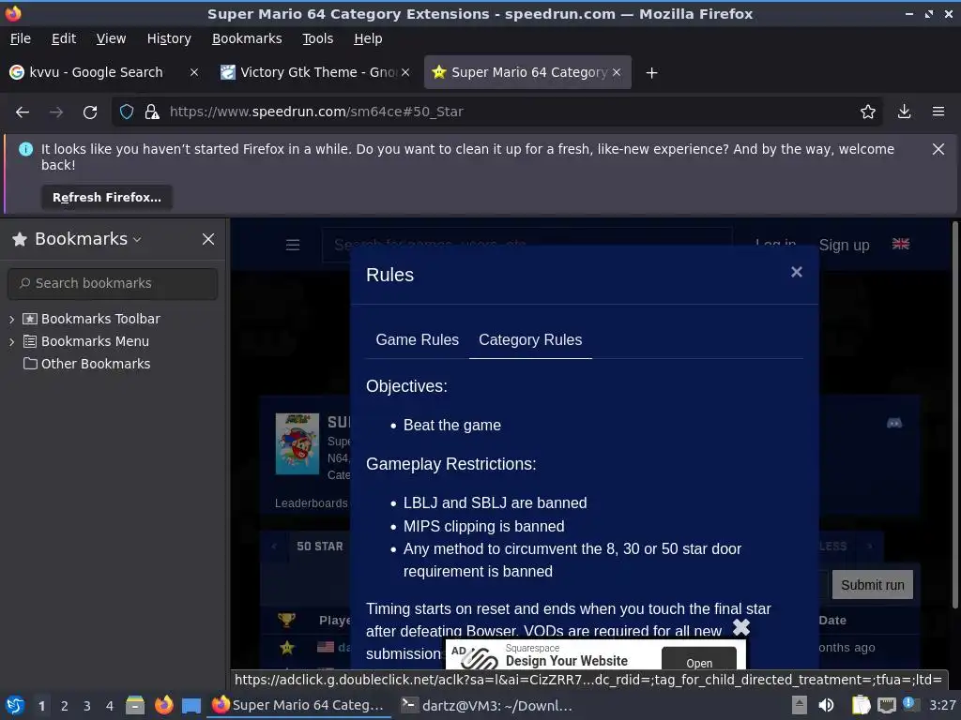The width and height of the screenshot is (961, 720).
Task: Click the update notifier tray icon
Action: [x=910, y=704]
